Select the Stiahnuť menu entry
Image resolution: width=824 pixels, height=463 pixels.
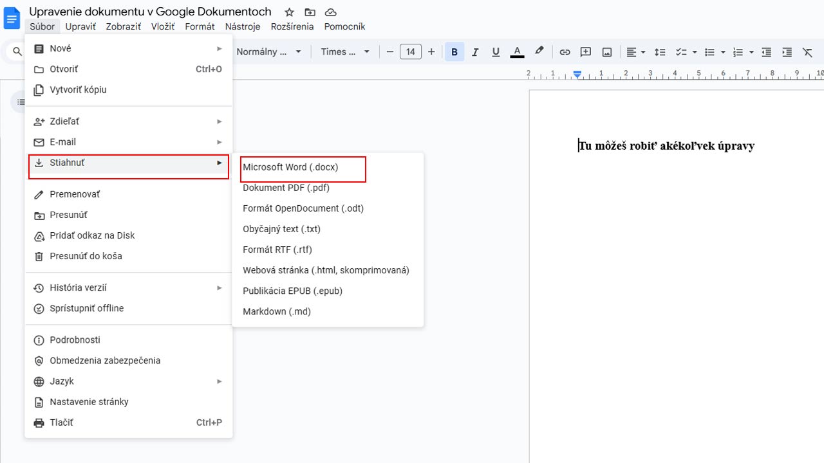tap(129, 162)
